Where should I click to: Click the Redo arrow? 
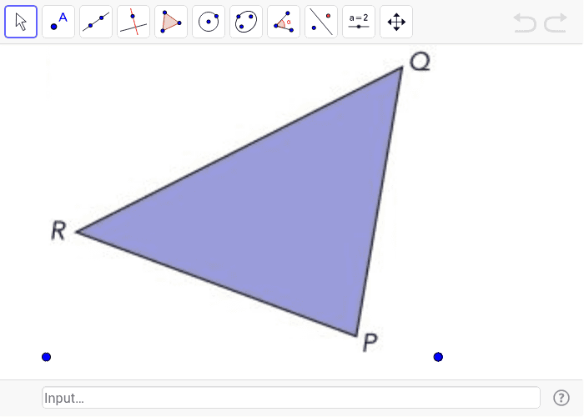coord(556,23)
